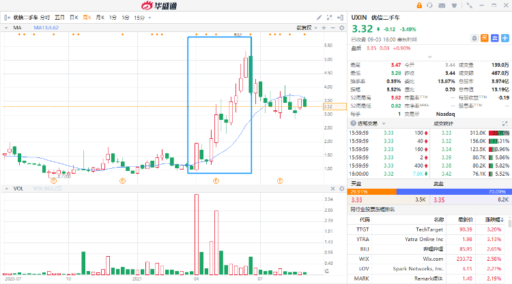Open the 成交统计 section
Viewport: 512px width, 284px height.
pos(443,123)
